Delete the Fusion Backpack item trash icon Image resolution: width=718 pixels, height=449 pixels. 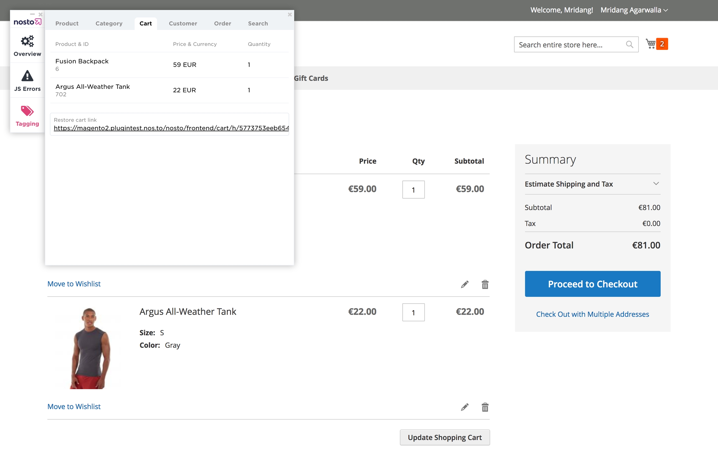pos(485,284)
